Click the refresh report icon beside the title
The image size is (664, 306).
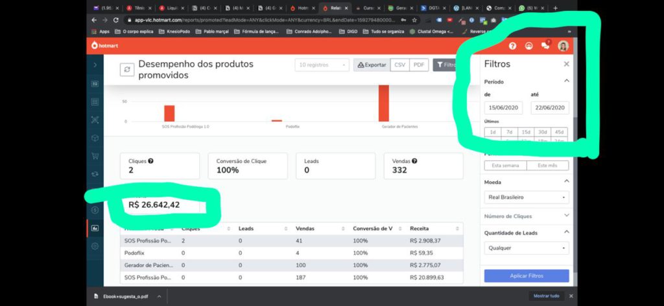point(127,70)
